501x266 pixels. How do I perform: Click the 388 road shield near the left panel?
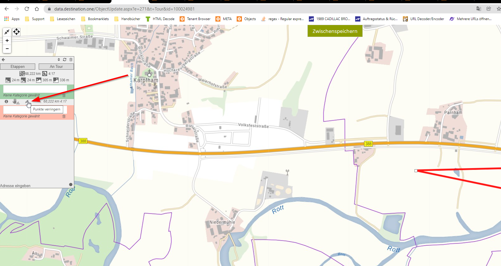point(83,141)
